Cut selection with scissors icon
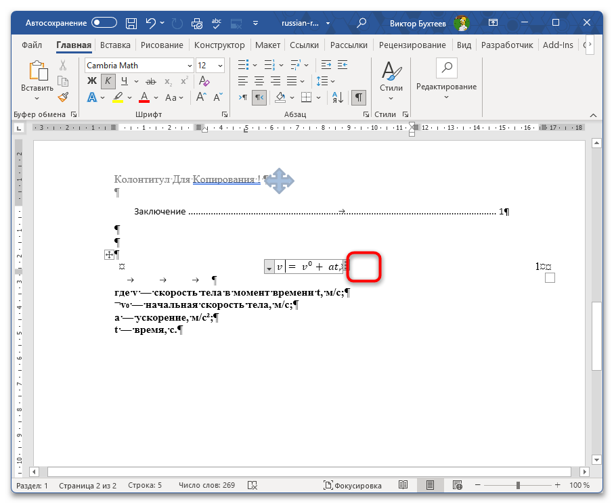The image size is (614, 504). click(x=63, y=65)
